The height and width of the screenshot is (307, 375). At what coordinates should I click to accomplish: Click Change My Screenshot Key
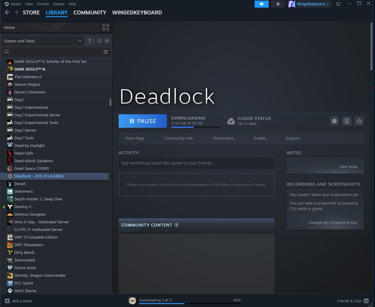pyautogui.click(x=333, y=223)
